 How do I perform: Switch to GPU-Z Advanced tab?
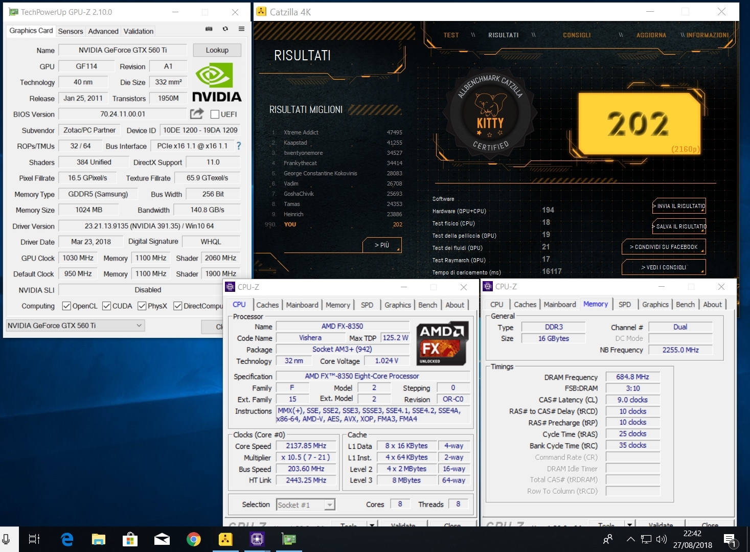pos(103,31)
